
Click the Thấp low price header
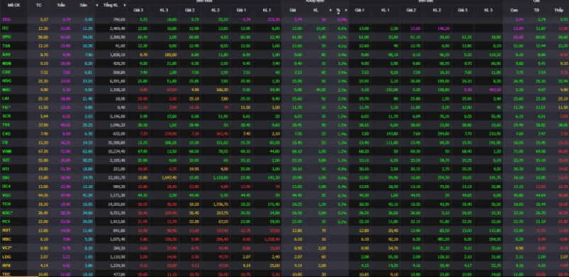pos(559,10)
